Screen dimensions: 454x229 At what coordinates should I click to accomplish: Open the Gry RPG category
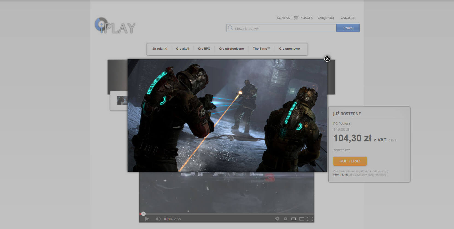tap(204, 49)
